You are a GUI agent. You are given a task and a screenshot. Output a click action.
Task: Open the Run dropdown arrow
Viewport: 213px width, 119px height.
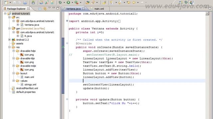click(72, 3)
